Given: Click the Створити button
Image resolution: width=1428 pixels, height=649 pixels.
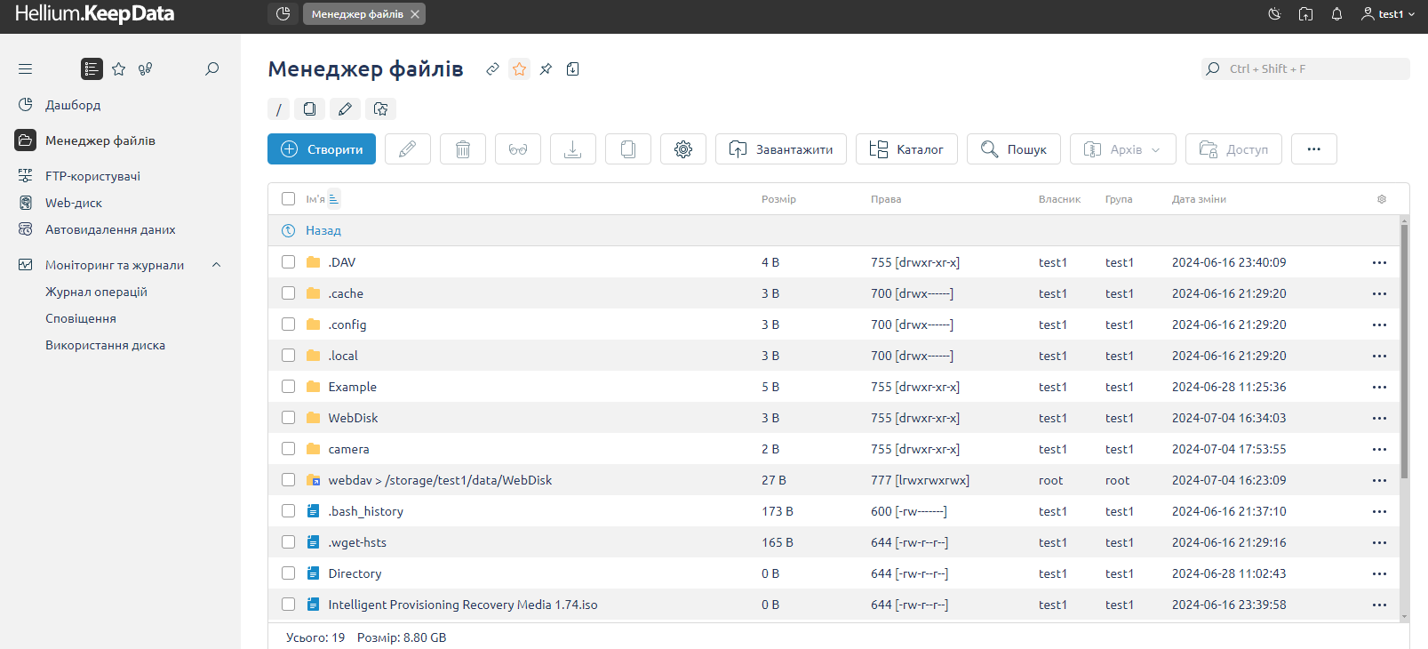Looking at the screenshot, I should click(x=322, y=149).
